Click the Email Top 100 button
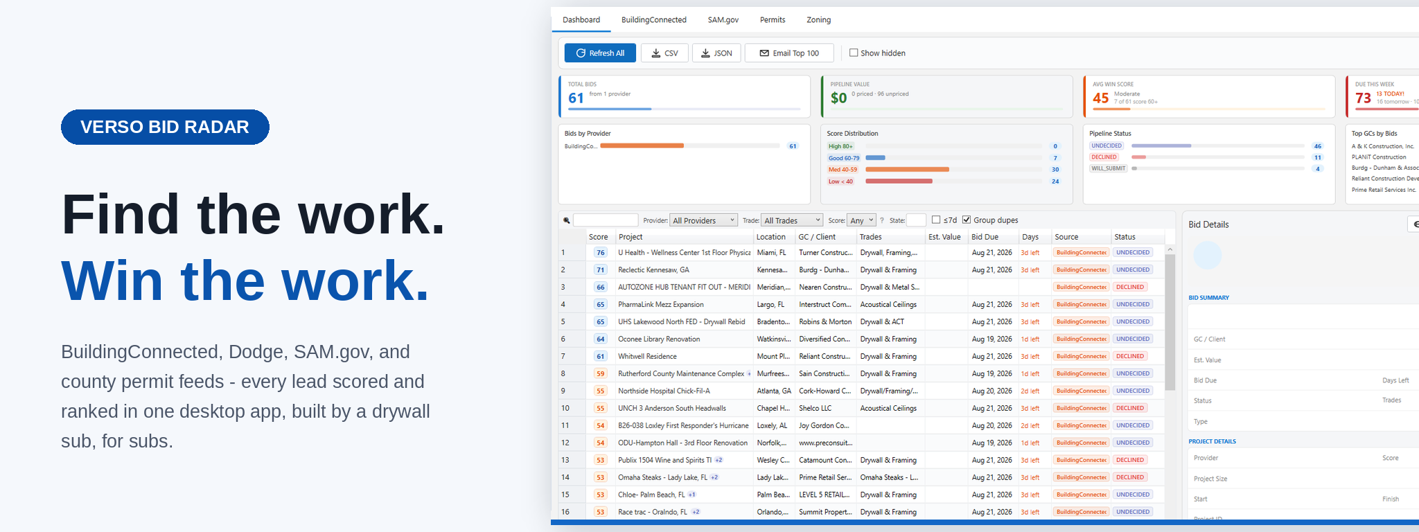 [x=789, y=53]
